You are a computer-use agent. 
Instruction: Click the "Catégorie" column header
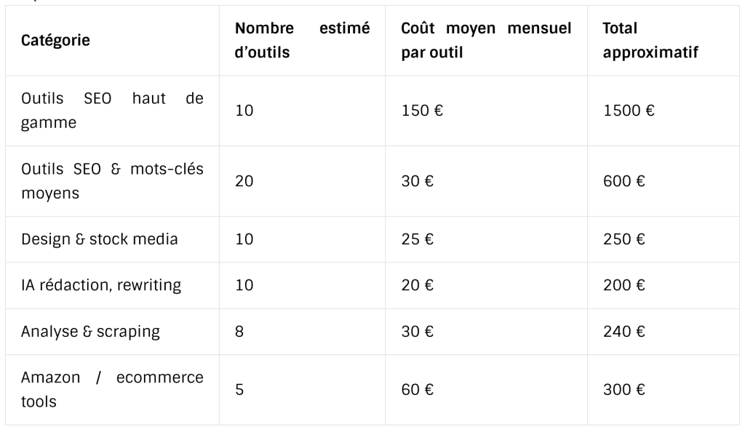[x=55, y=41]
